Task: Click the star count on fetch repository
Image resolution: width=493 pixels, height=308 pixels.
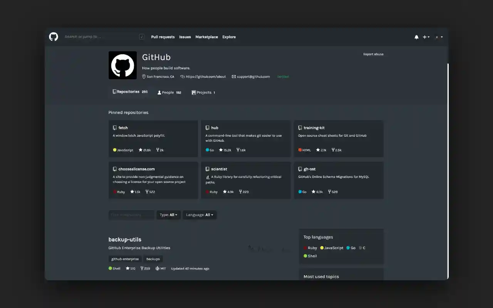Action: click(147, 150)
